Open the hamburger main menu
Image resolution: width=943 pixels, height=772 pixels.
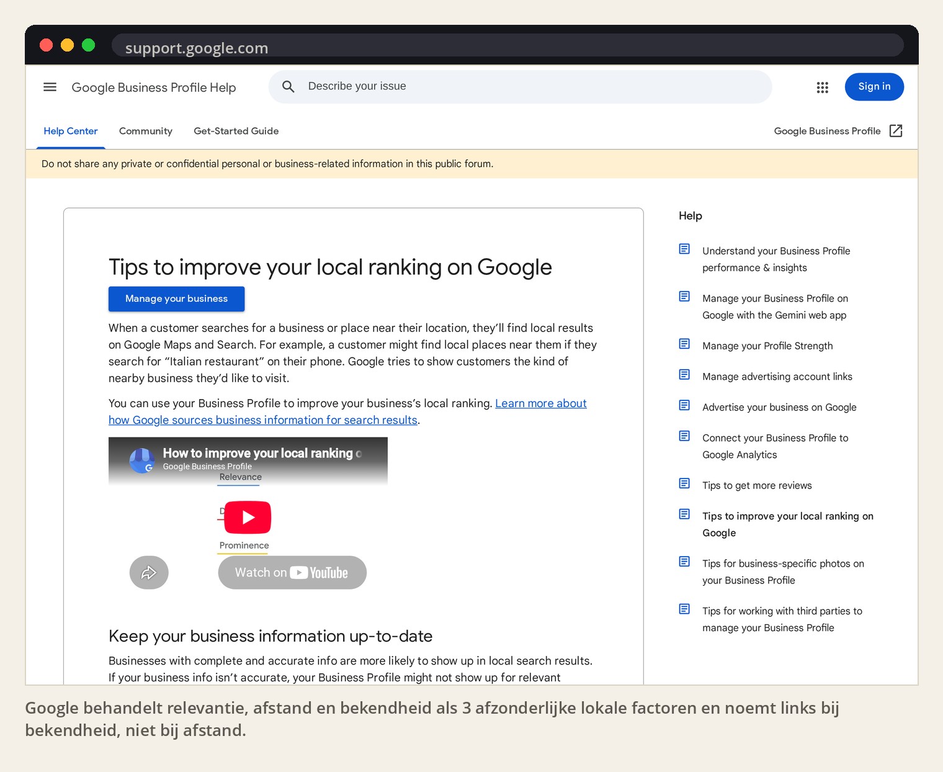(50, 87)
